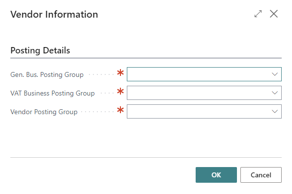Viewport: 292px width, 194px height.
Task: Collapse the Posting Details section header
Action: tap(40, 50)
